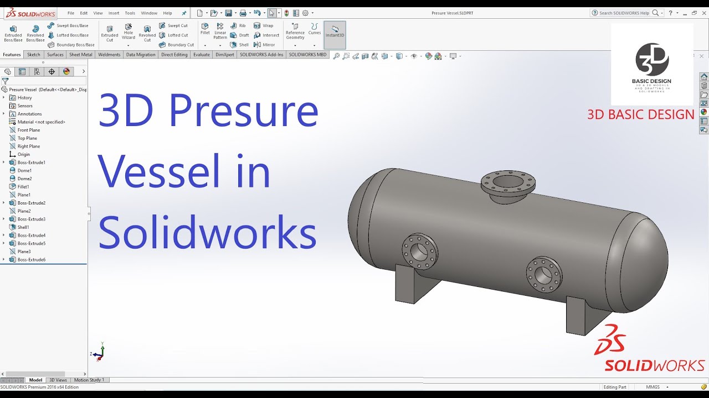The width and height of the screenshot is (709, 398).
Task: Select the Wrap tool
Action: click(264, 25)
